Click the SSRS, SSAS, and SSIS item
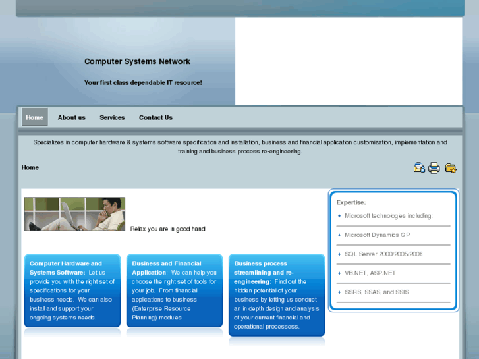The height and width of the screenshot is (359, 479). click(377, 292)
